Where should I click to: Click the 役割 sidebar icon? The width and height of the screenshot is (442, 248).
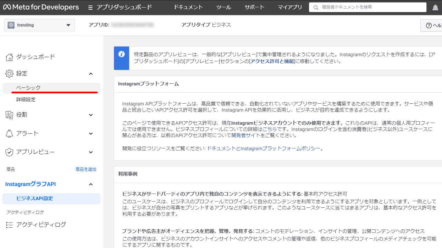point(9,115)
